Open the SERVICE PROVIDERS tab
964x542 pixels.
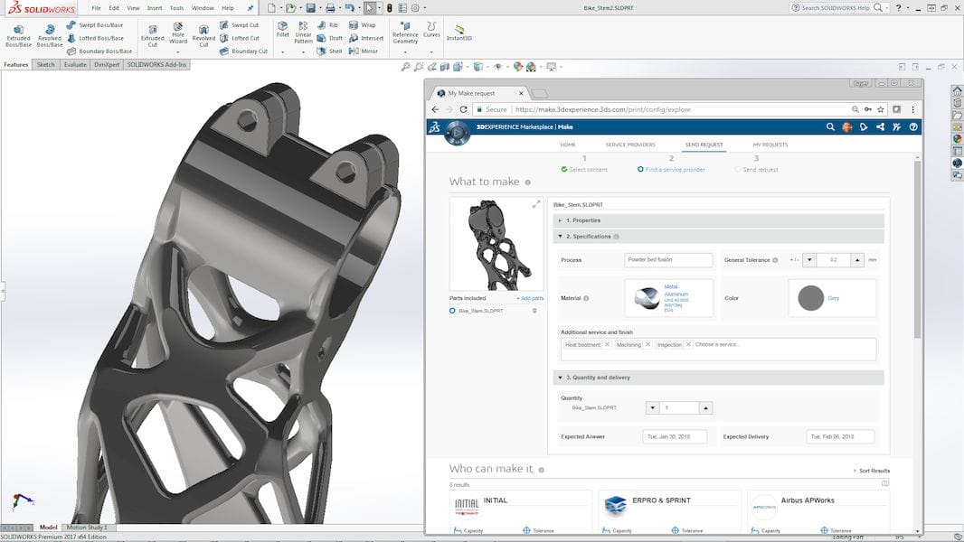(x=630, y=145)
